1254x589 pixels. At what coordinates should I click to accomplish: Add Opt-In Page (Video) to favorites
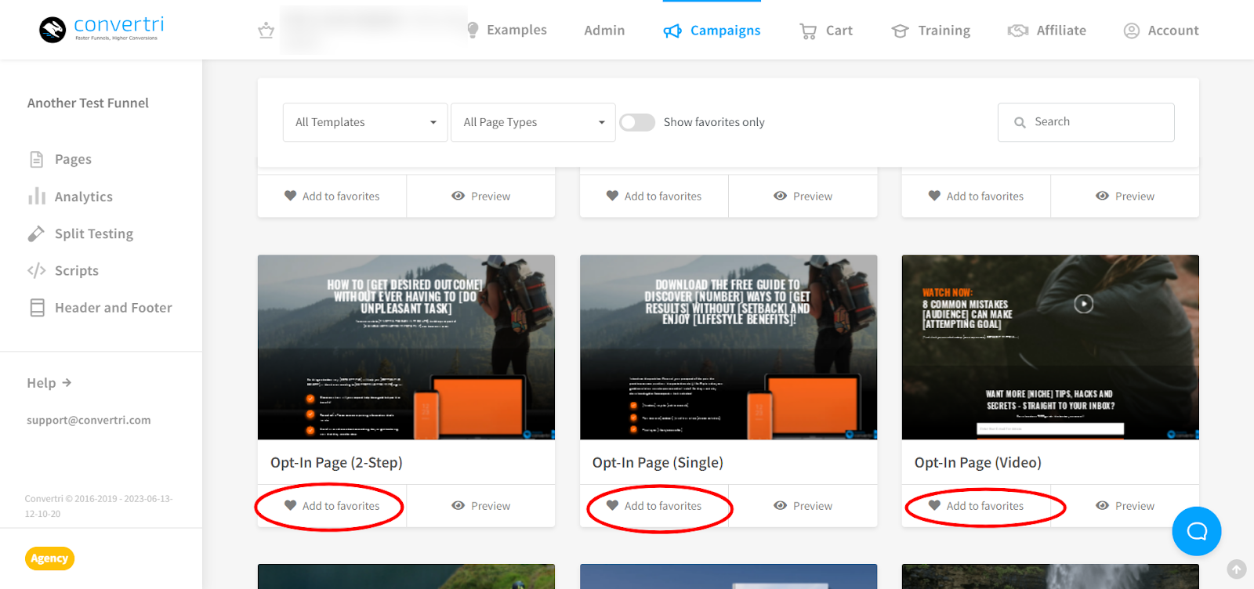[x=976, y=506]
